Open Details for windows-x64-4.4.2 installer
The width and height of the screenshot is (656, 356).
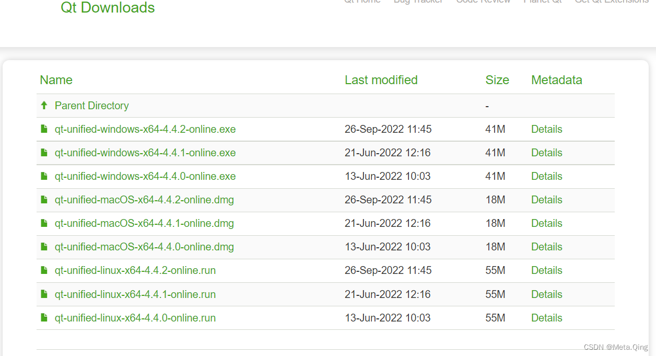pyautogui.click(x=547, y=129)
